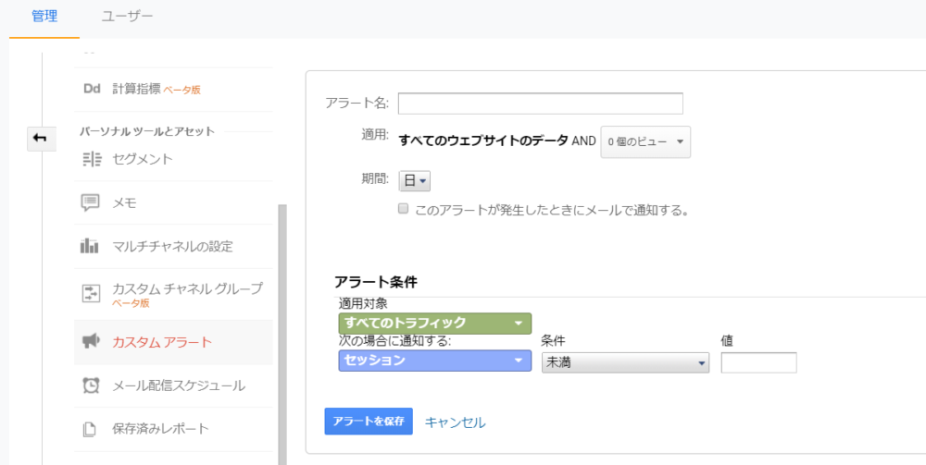Click the キャンセル link

pyautogui.click(x=455, y=422)
